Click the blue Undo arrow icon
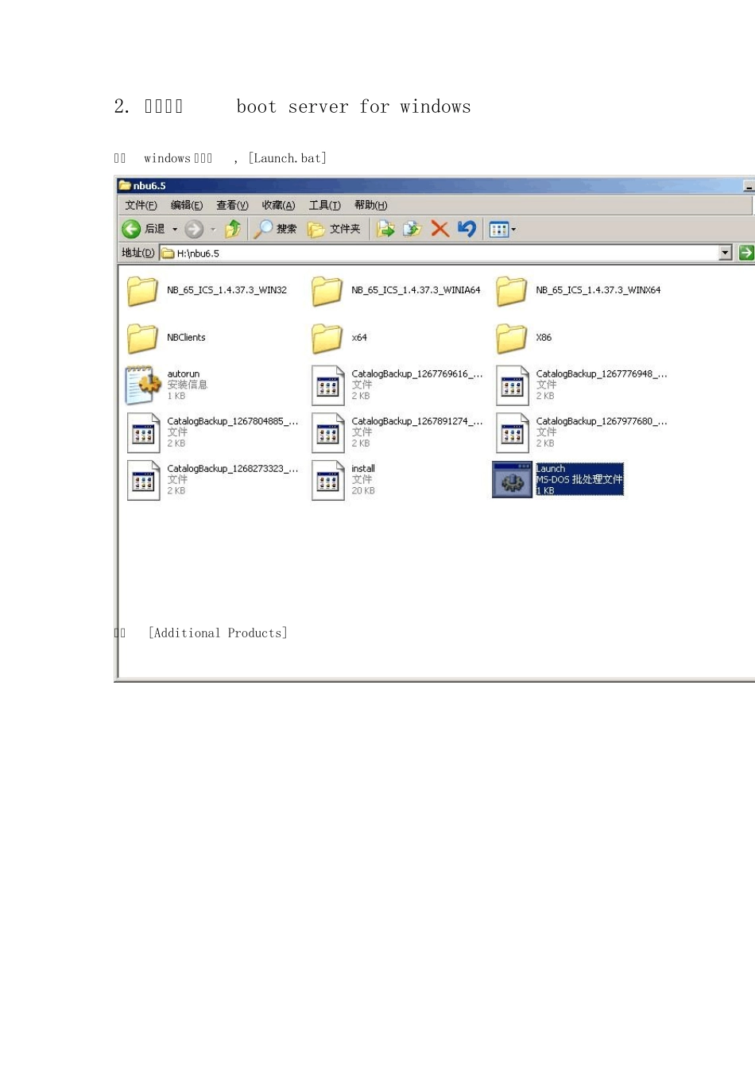This screenshot has height=1068, width=755. tap(467, 229)
